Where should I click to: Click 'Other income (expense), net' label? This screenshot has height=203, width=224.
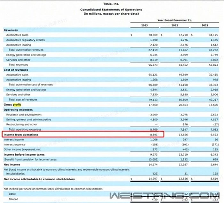22,150
